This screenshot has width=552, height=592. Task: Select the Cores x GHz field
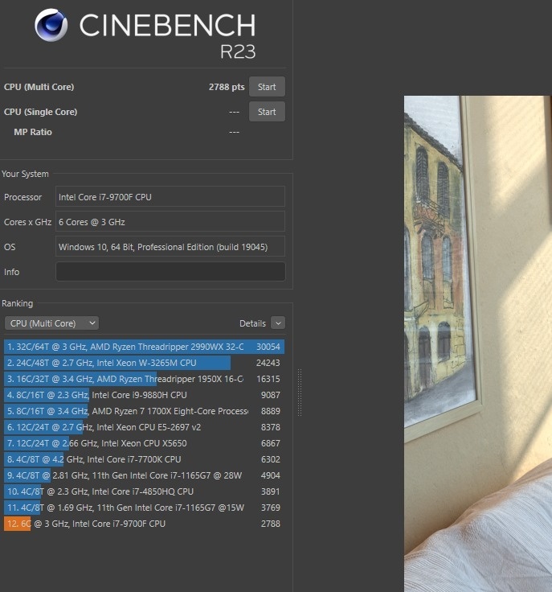click(170, 222)
